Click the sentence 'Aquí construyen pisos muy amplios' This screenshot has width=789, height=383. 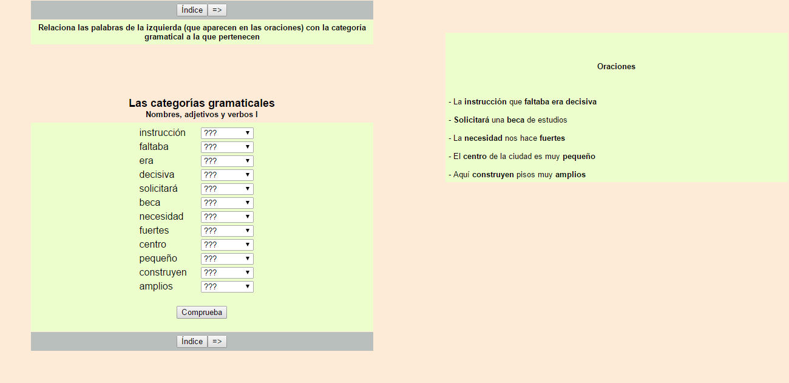click(x=517, y=175)
